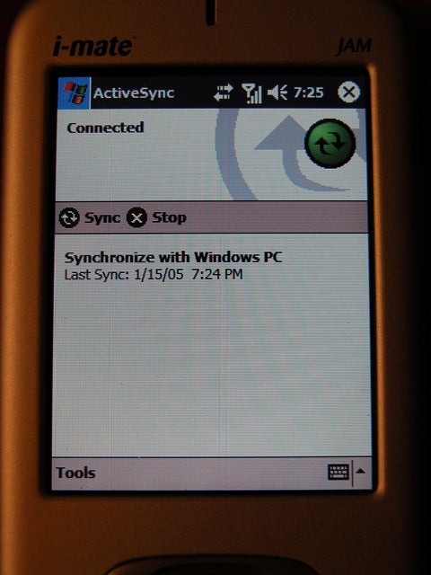
Task: Tap the ActiveSync title text
Action: click(x=134, y=93)
